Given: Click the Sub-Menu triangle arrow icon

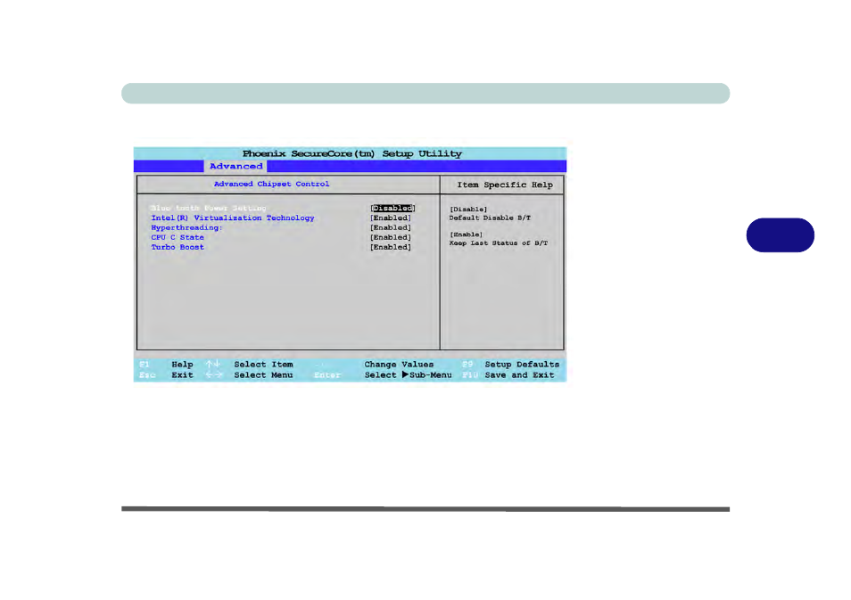Looking at the screenshot, I should click(x=404, y=375).
